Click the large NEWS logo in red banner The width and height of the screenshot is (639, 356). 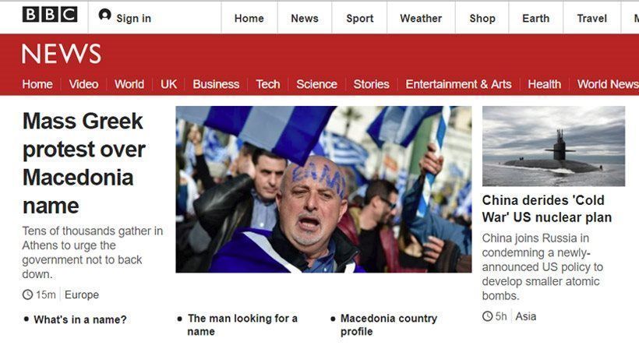tap(61, 54)
